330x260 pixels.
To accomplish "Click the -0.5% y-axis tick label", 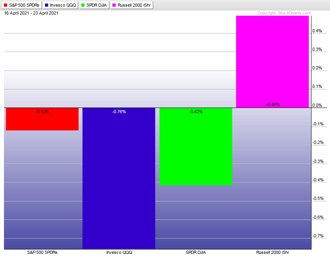I will click(318, 198).
